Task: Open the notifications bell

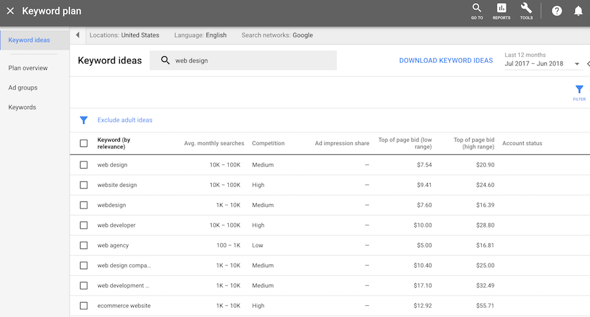Action: [578, 11]
